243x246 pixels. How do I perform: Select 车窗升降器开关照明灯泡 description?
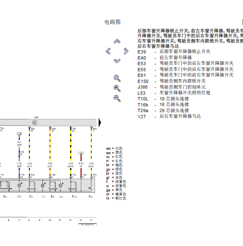click(185, 93)
